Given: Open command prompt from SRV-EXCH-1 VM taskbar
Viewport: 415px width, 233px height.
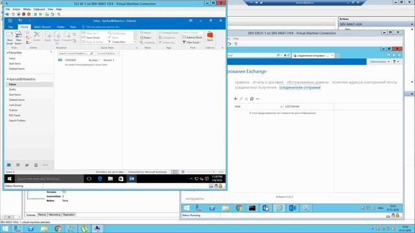Looking at the screenshot, I should tap(252, 208).
